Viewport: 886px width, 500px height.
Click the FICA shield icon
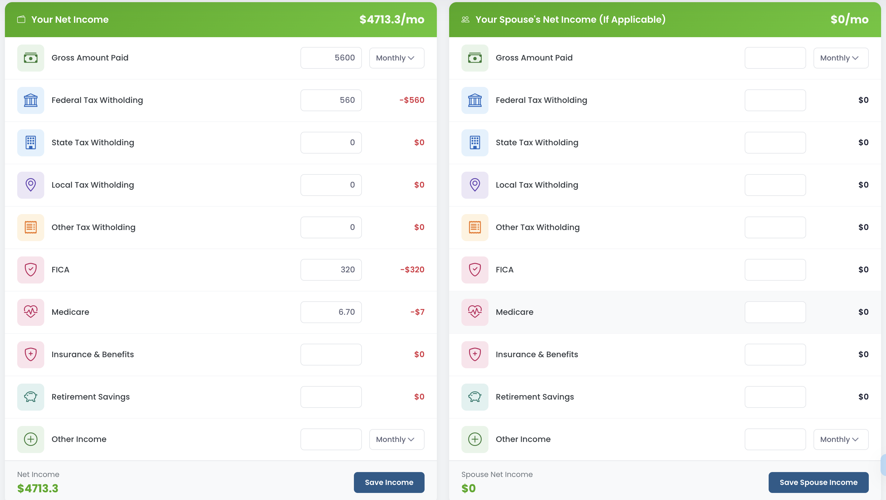click(31, 270)
